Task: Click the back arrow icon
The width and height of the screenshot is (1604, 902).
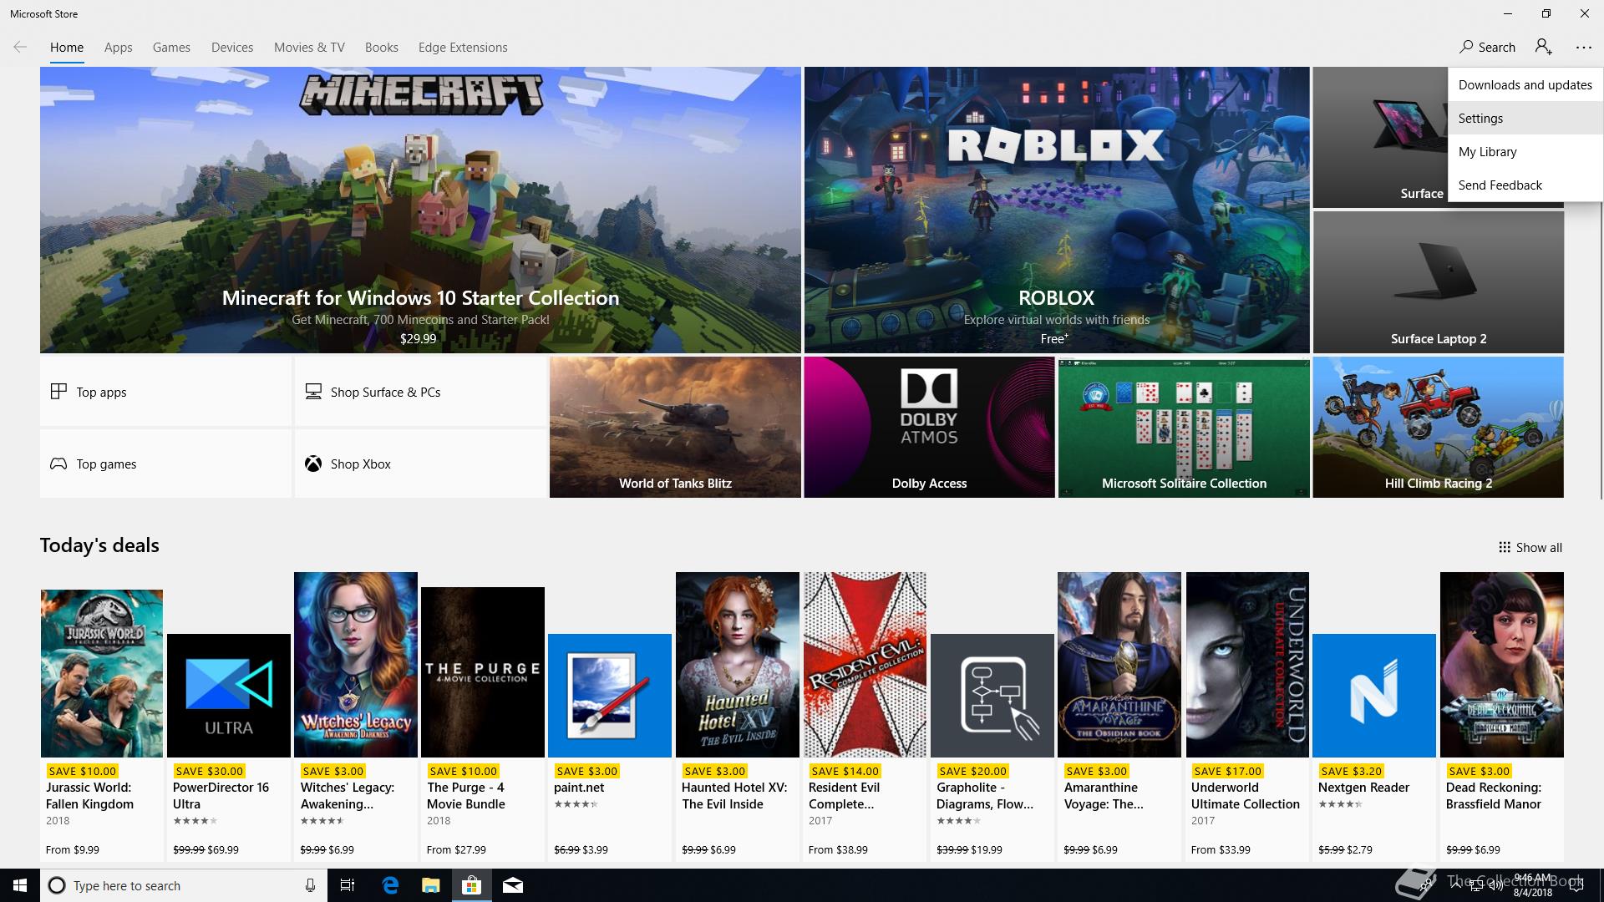Action: 20,48
